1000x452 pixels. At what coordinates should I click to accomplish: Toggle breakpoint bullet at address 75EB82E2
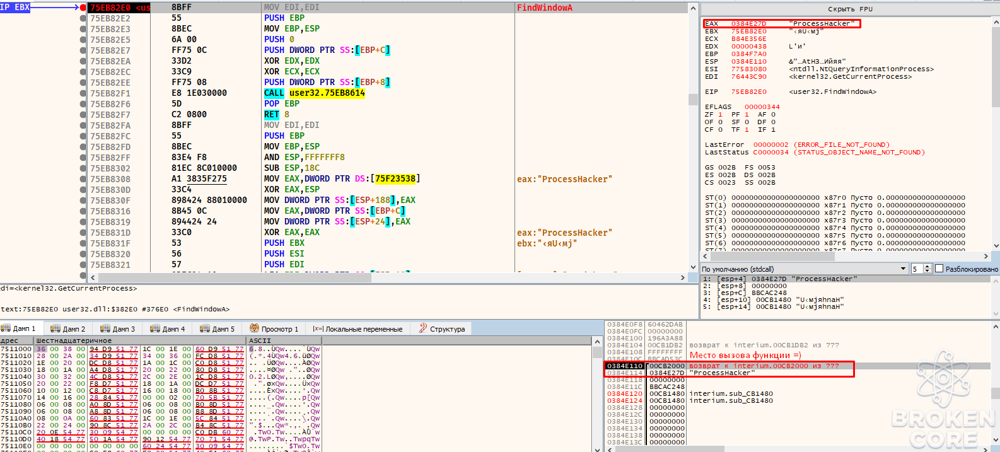(x=83, y=18)
